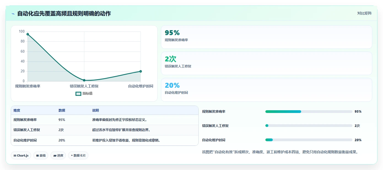Click the 20% data card value
Screen dimensions: 383x170
tap(172, 85)
